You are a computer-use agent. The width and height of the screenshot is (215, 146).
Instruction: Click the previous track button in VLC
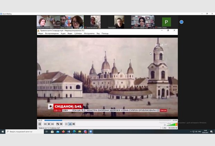(45, 124)
